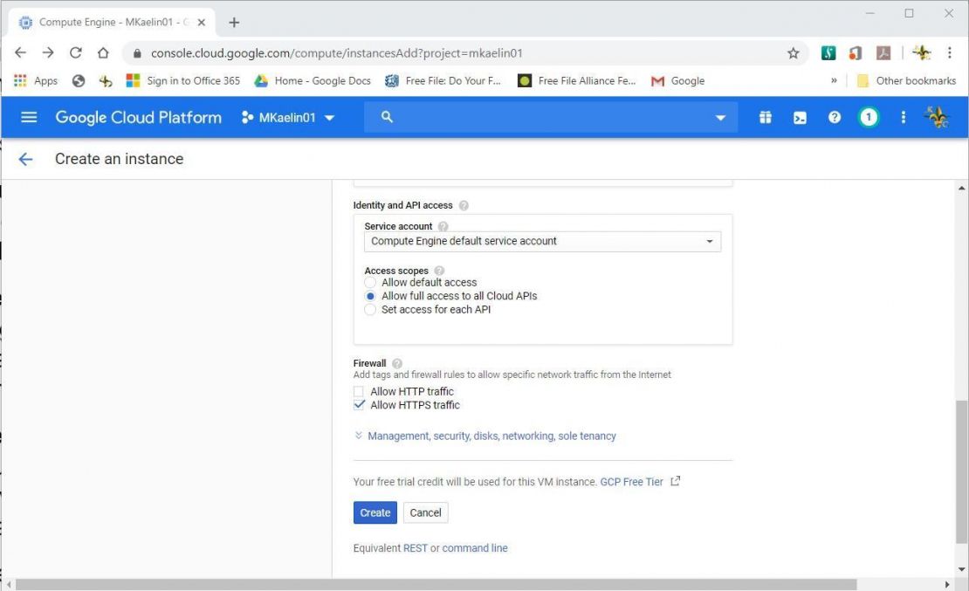Select the Set access for each API option
The image size is (969, 591).
[369, 309]
